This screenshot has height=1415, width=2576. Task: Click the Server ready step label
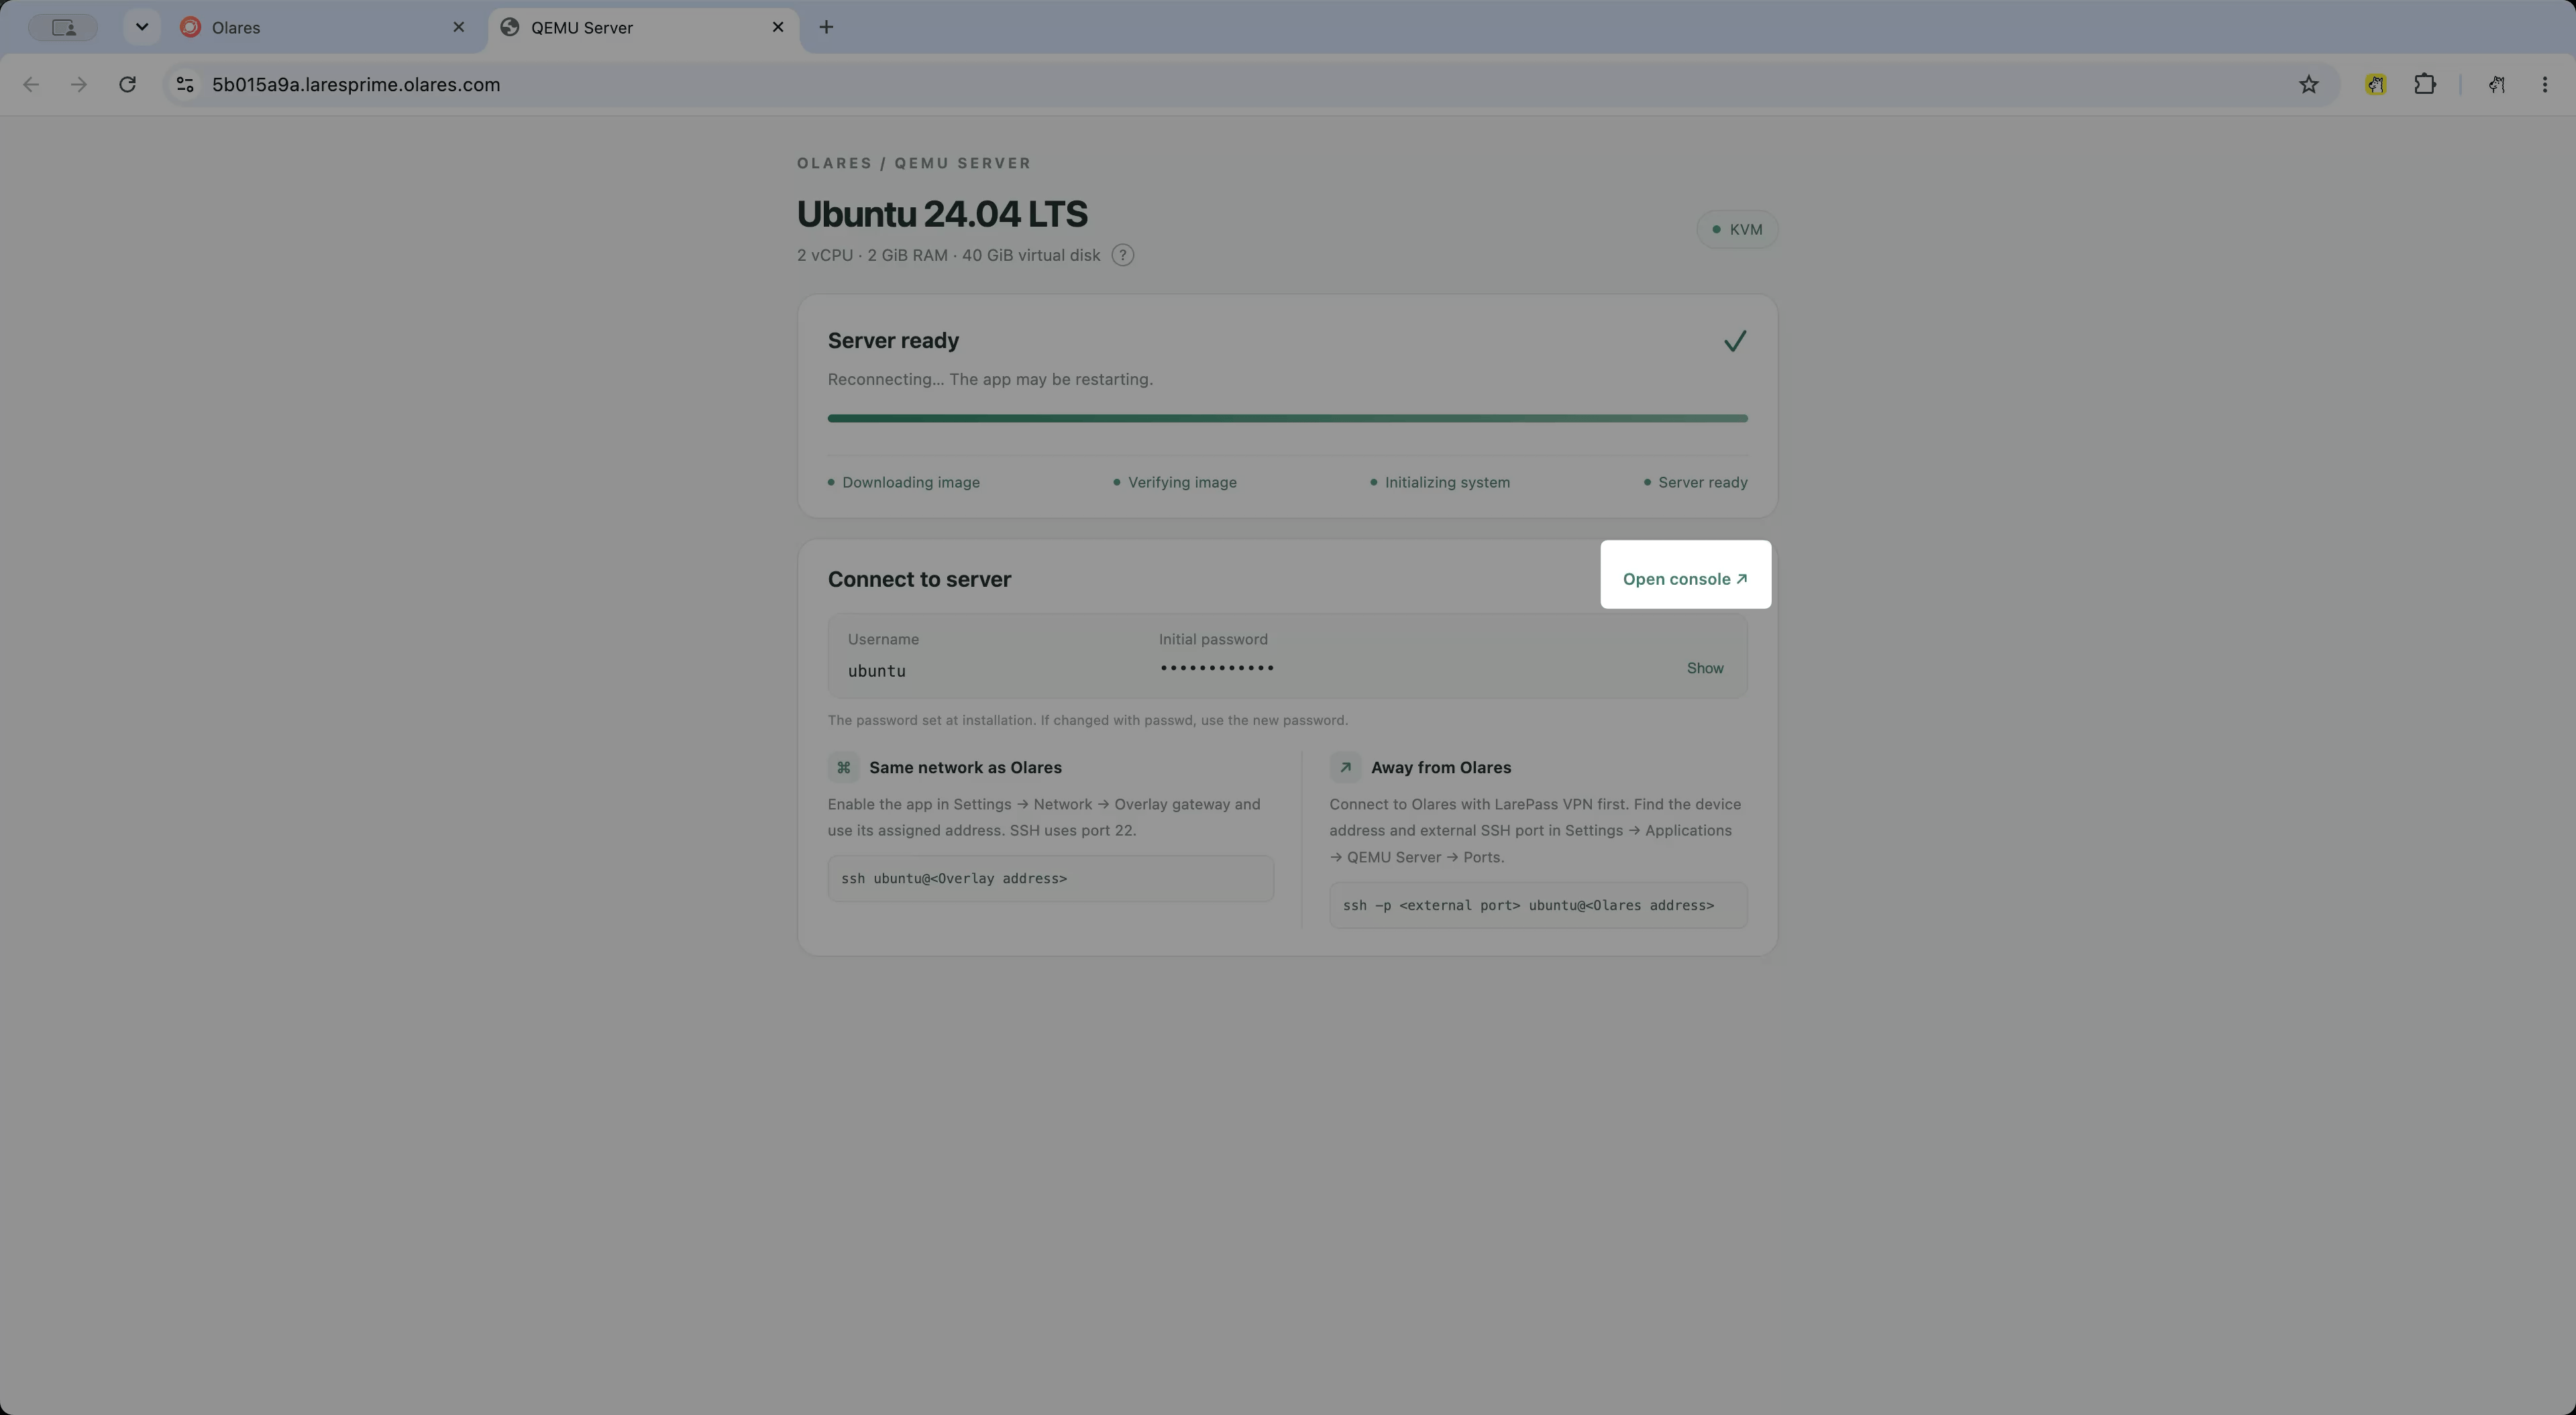point(1696,482)
